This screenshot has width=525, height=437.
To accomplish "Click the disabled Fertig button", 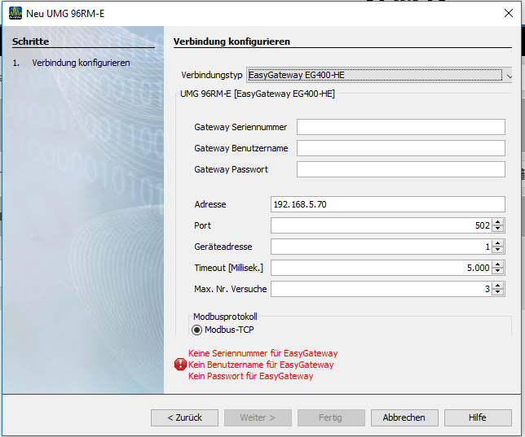I will pos(331,417).
